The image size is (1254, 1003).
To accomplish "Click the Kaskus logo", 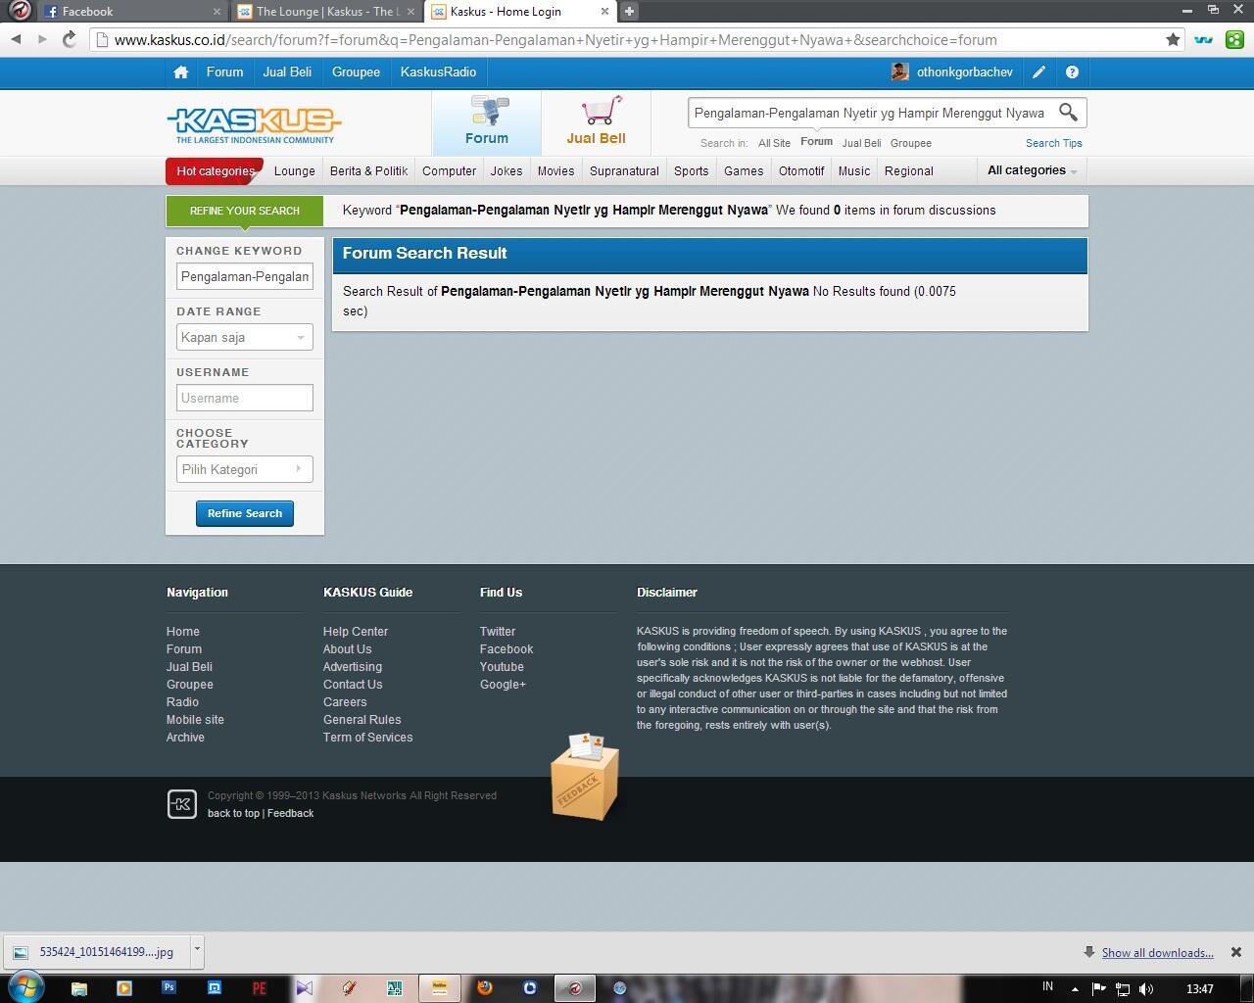I will pyautogui.click(x=255, y=124).
